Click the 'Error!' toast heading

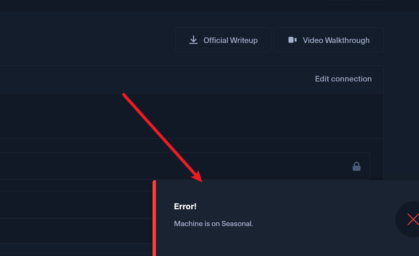pyautogui.click(x=185, y=206)
